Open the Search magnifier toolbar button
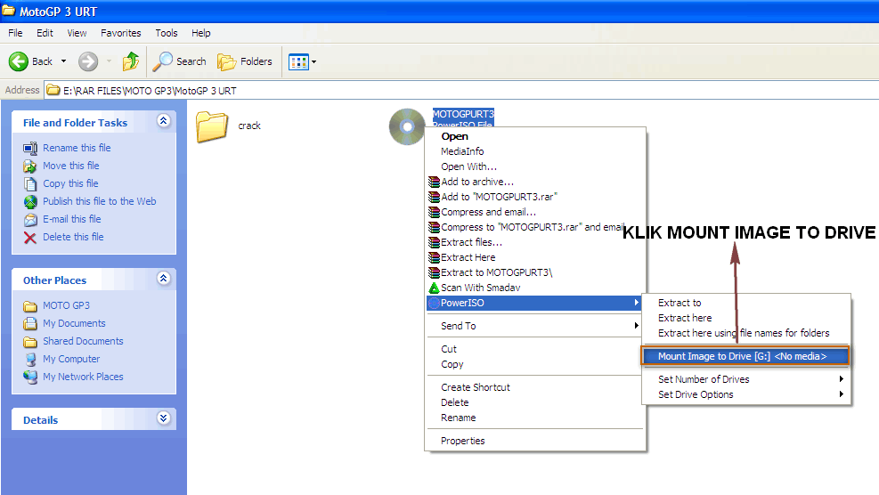The height and width of the screenshot is (495, 879). coord(179,61)
